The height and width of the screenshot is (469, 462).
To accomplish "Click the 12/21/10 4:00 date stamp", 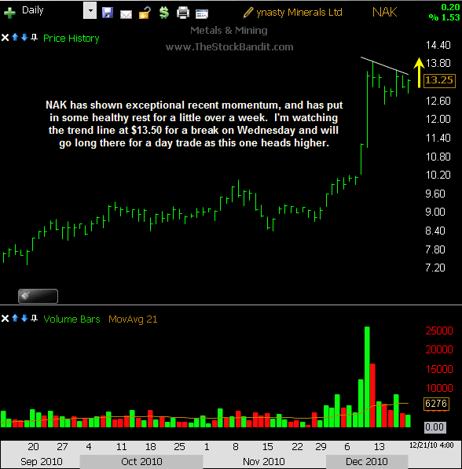I will pos(431,445).
